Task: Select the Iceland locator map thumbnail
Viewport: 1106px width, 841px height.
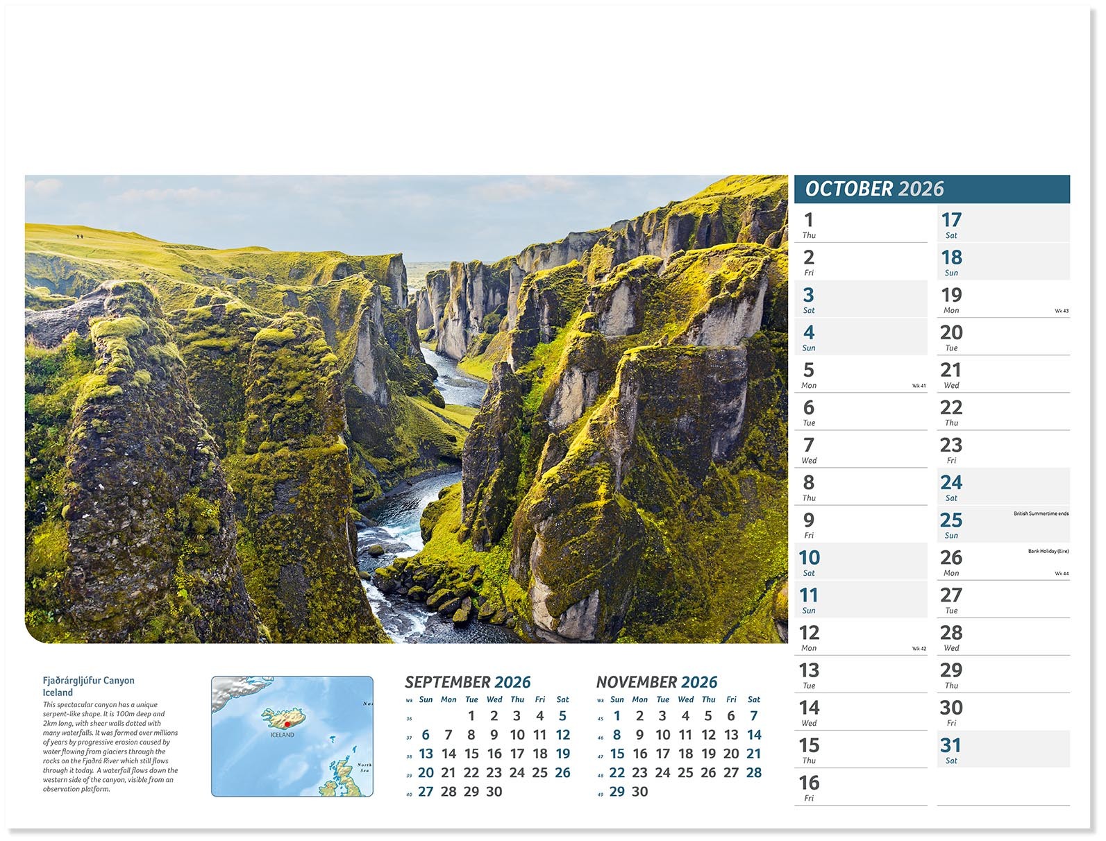Action: point(292,736)
